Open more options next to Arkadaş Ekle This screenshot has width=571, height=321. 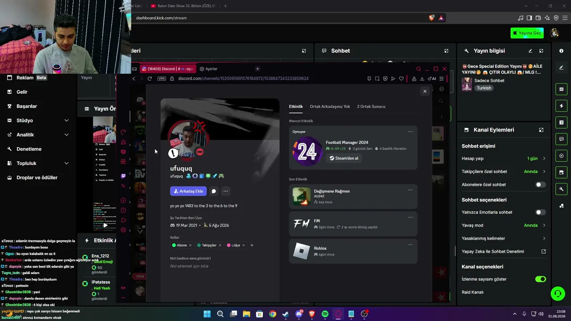point(226,191)
